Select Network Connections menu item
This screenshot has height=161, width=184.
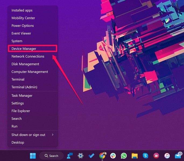tap(28, 56)
